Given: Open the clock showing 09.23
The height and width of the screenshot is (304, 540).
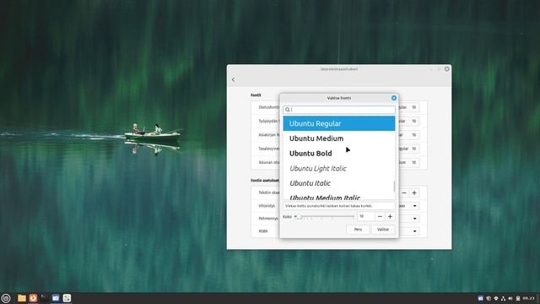Looking at the screenshot, I should 529,298.
